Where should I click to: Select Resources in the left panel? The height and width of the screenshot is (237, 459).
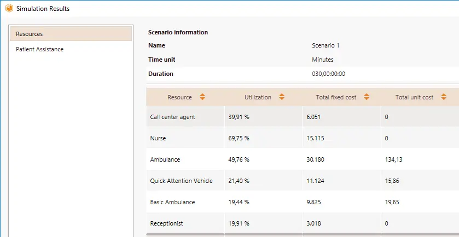click(71, 34)
